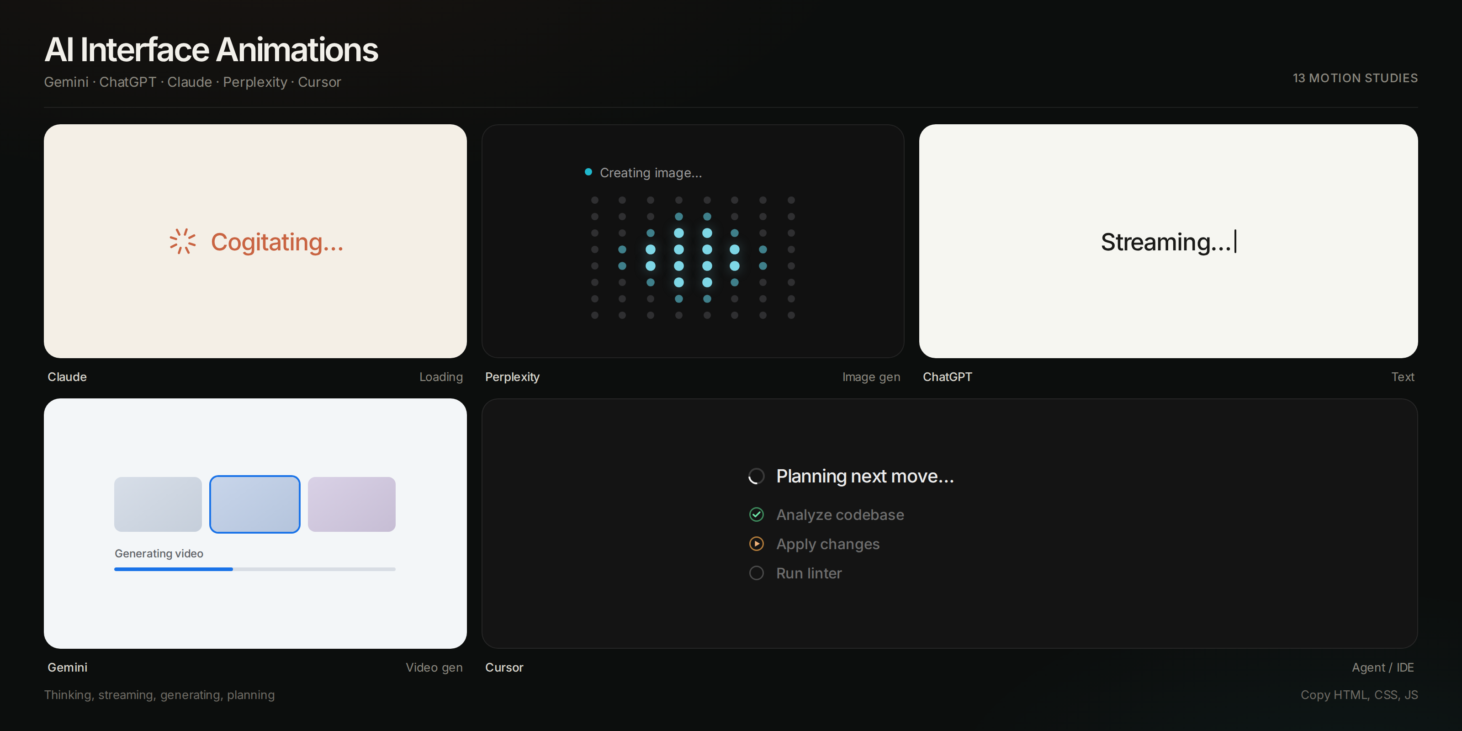Screen dimensions: 1462x731
Task: Click the Apply changes step
Action: point(827,544)
